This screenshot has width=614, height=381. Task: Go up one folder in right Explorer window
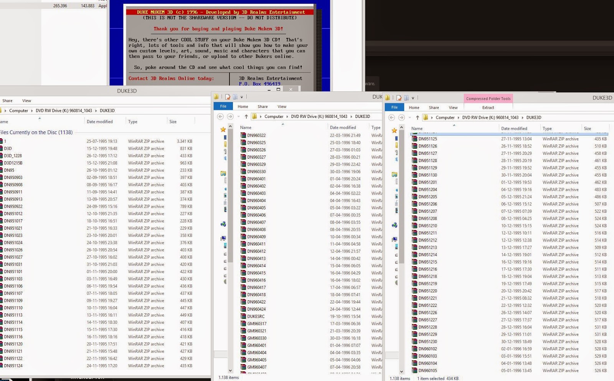click(418, 118)
